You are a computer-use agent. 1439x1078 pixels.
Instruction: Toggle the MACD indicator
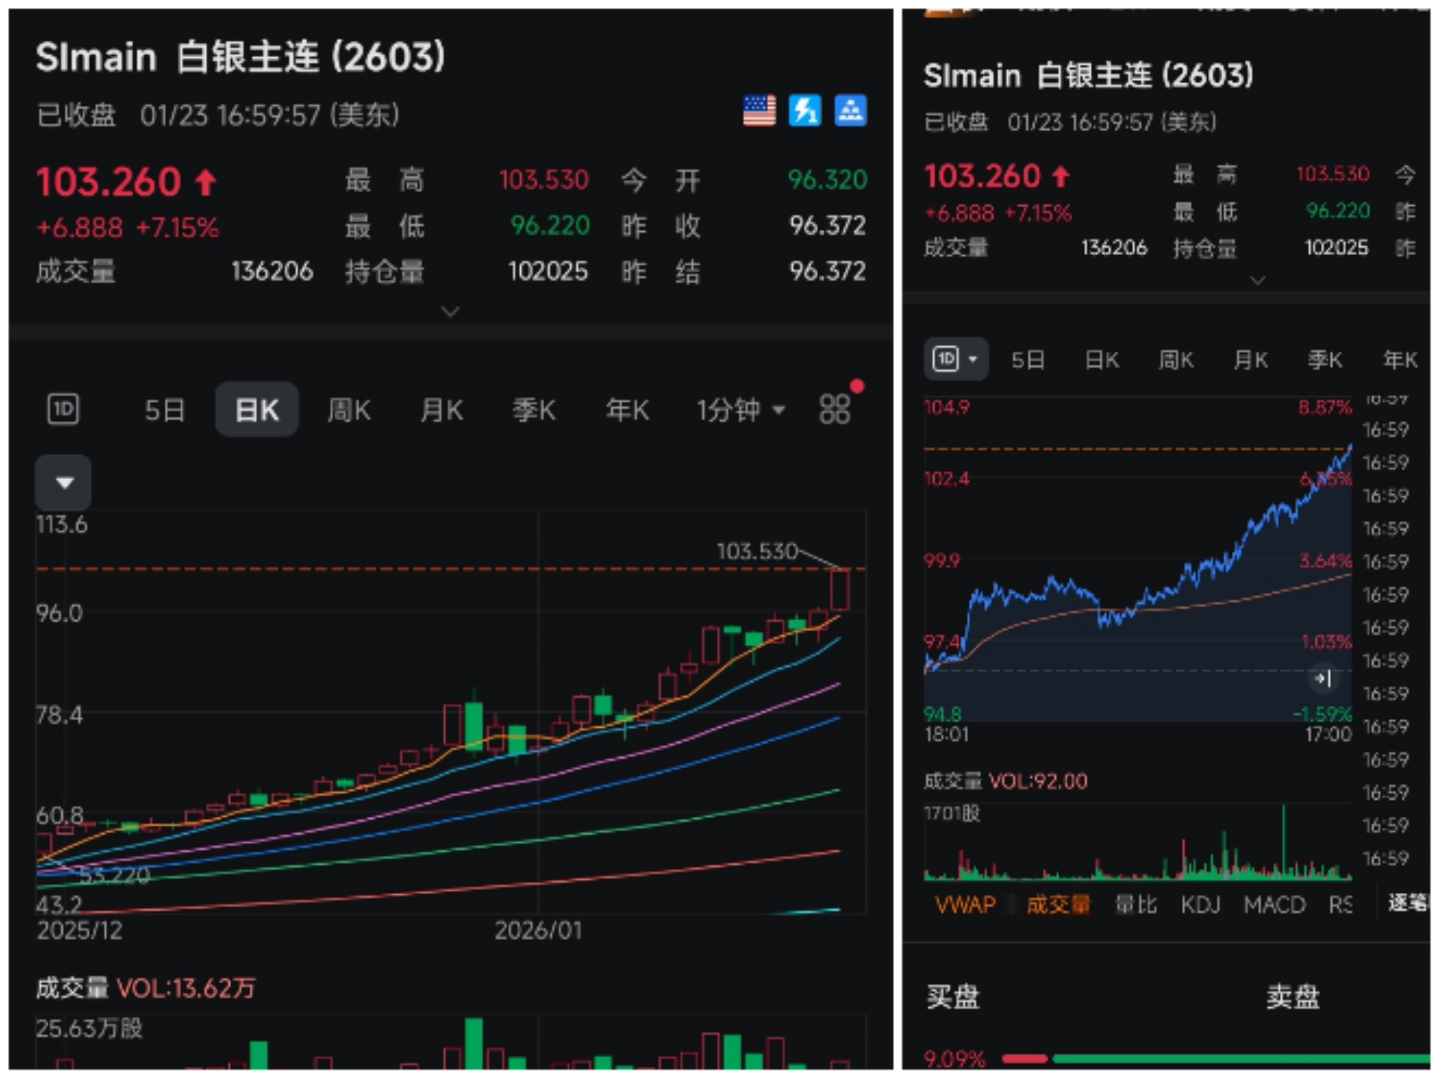click(x=1274, y=905)
